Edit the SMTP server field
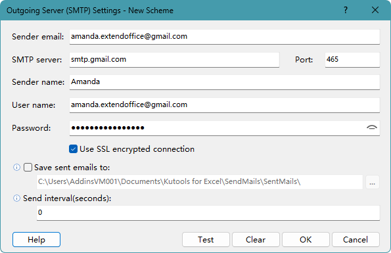The width and height of the screenshot is (391, 253). coord(174,60)
